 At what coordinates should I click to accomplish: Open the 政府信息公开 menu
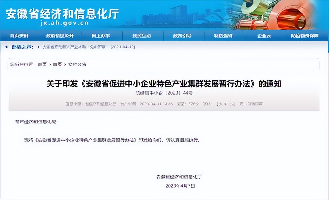pos(60,36)
